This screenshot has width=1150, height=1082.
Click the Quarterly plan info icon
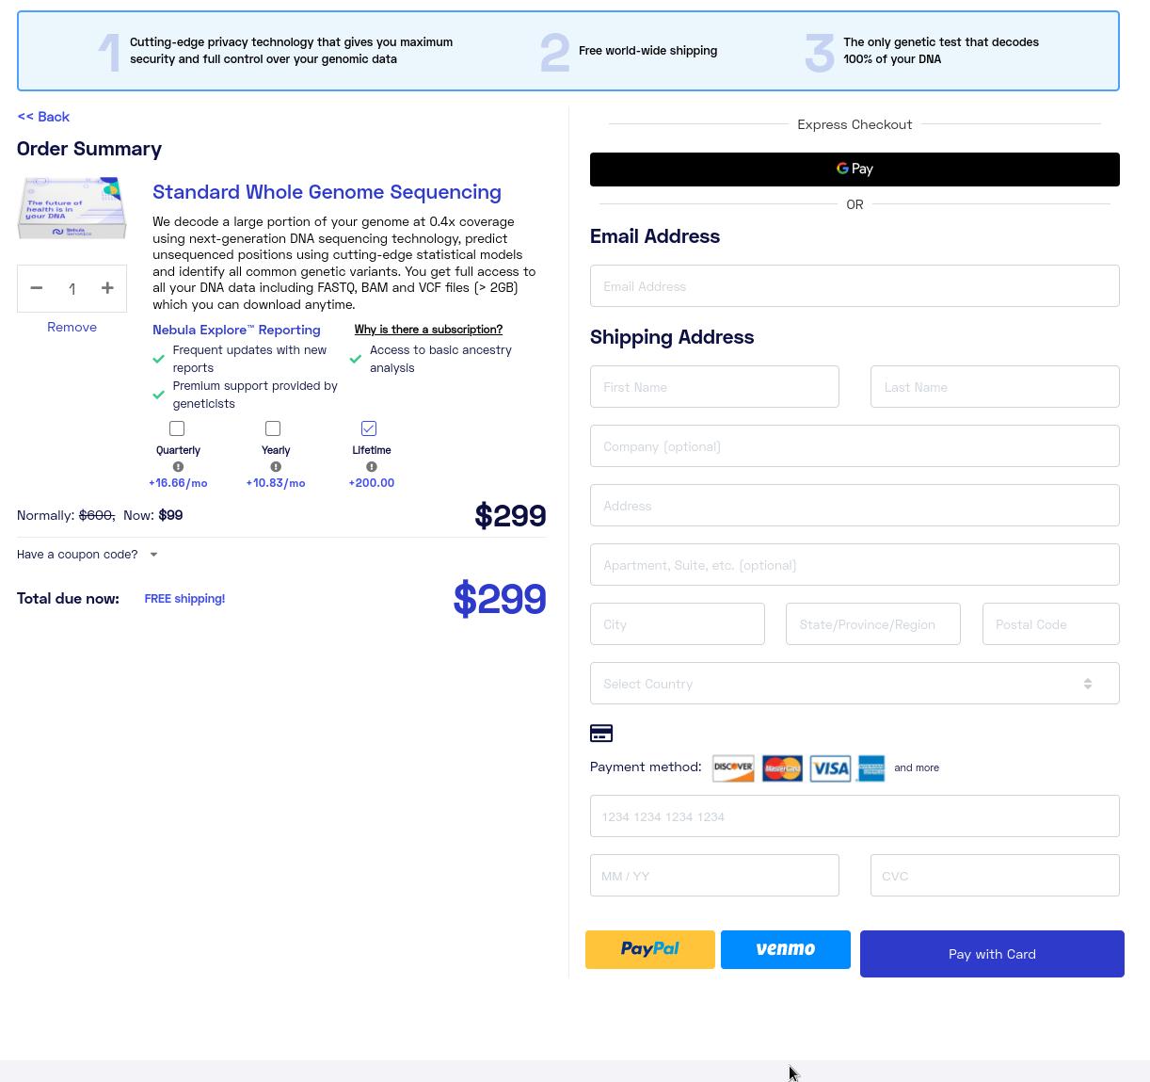178,467
